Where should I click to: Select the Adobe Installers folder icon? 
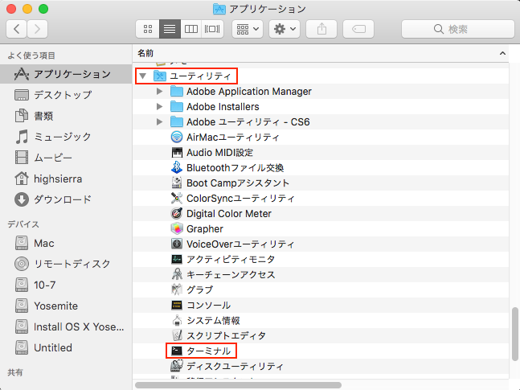[177, 106]
